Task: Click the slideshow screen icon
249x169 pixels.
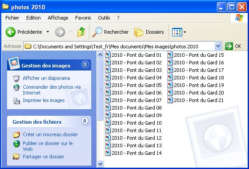Action: [16, 79]
